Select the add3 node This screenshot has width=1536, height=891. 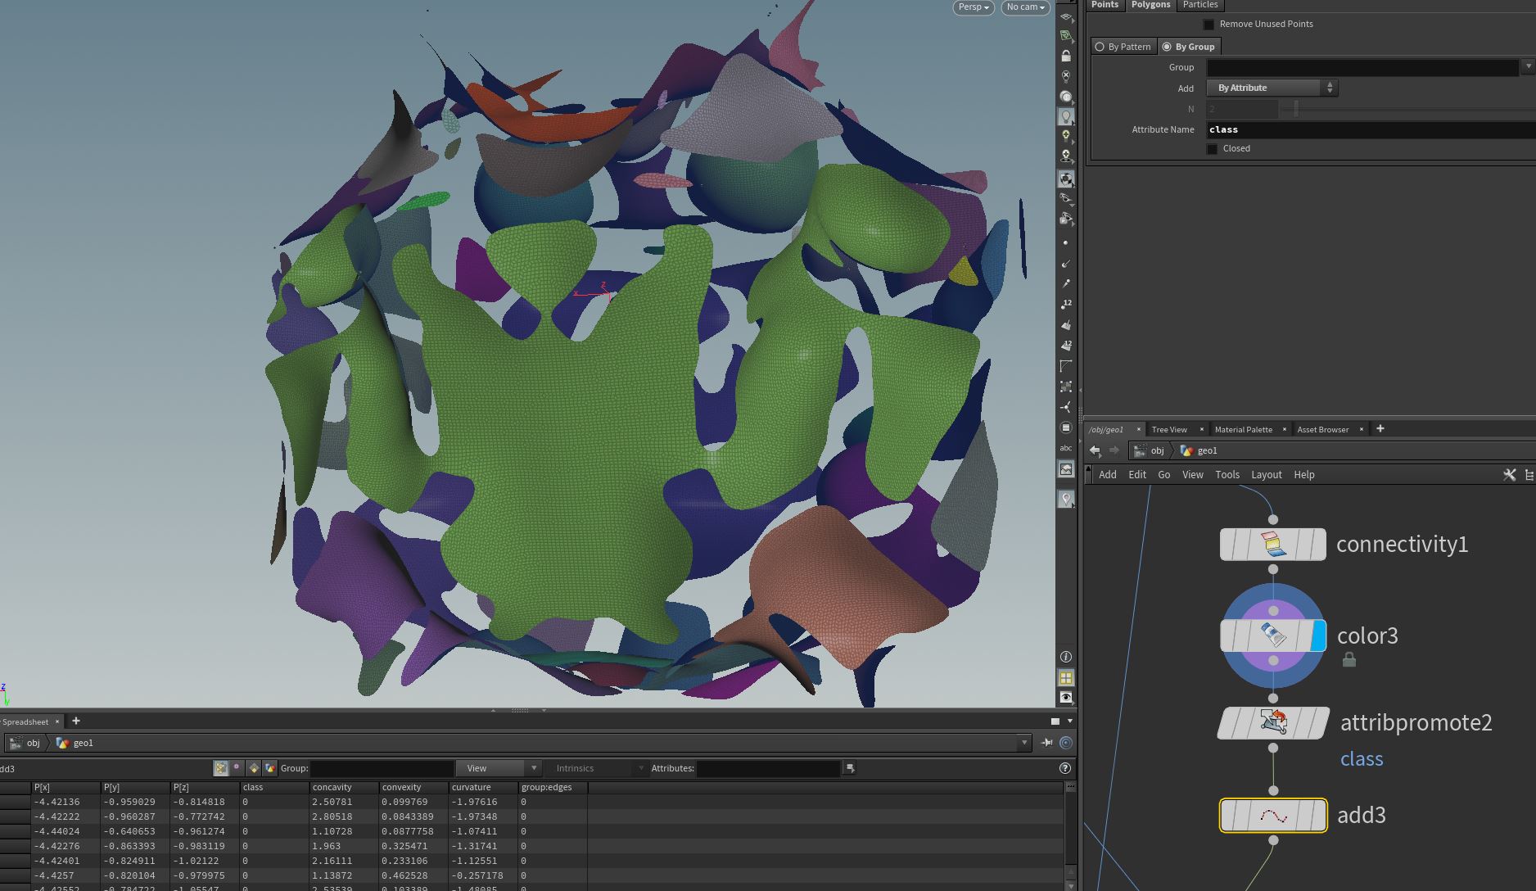1272,816
